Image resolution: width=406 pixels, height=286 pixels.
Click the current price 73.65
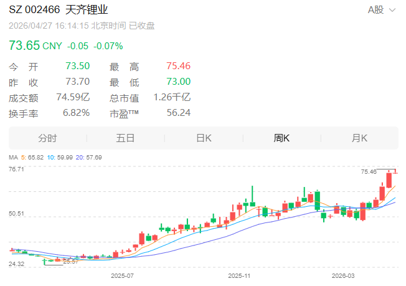pos(24,45)
